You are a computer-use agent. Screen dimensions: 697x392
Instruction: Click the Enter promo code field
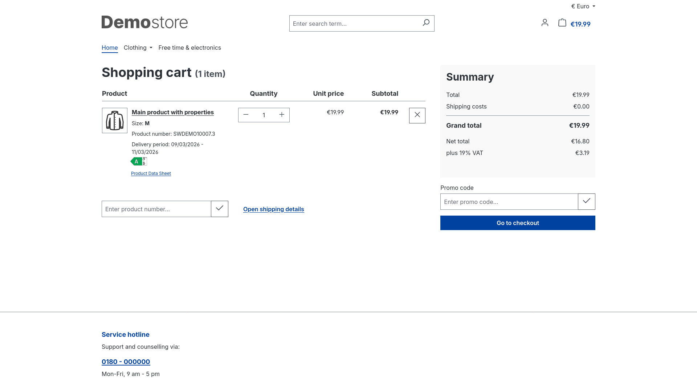(x=509, y=202)
